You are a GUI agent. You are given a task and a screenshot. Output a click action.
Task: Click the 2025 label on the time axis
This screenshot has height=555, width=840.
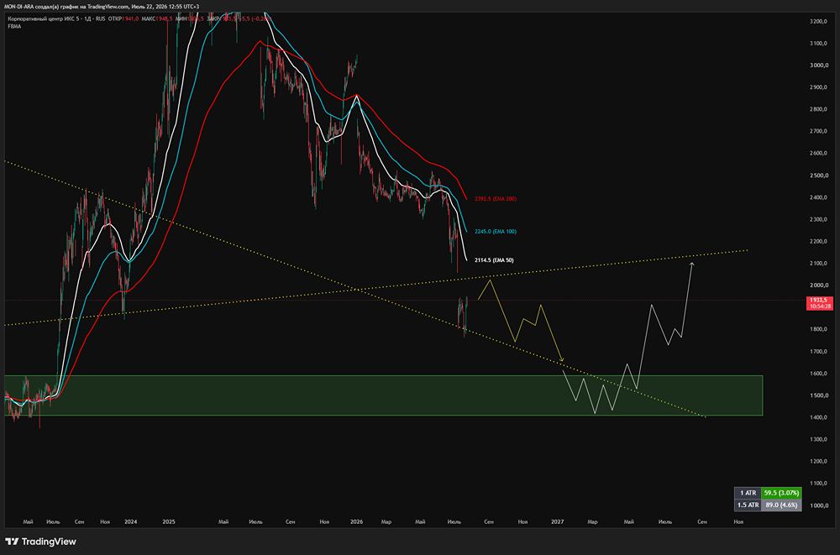pyautogui.click(x=169, y=521)
